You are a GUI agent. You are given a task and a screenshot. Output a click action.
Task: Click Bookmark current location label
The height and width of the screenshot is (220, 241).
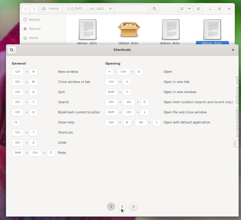pos(79,112)
